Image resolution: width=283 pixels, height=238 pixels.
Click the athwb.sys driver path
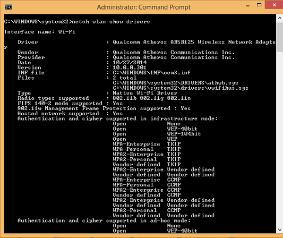(175, 83)
